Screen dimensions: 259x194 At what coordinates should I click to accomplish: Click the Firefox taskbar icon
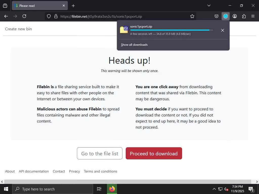tap(112, 189)
